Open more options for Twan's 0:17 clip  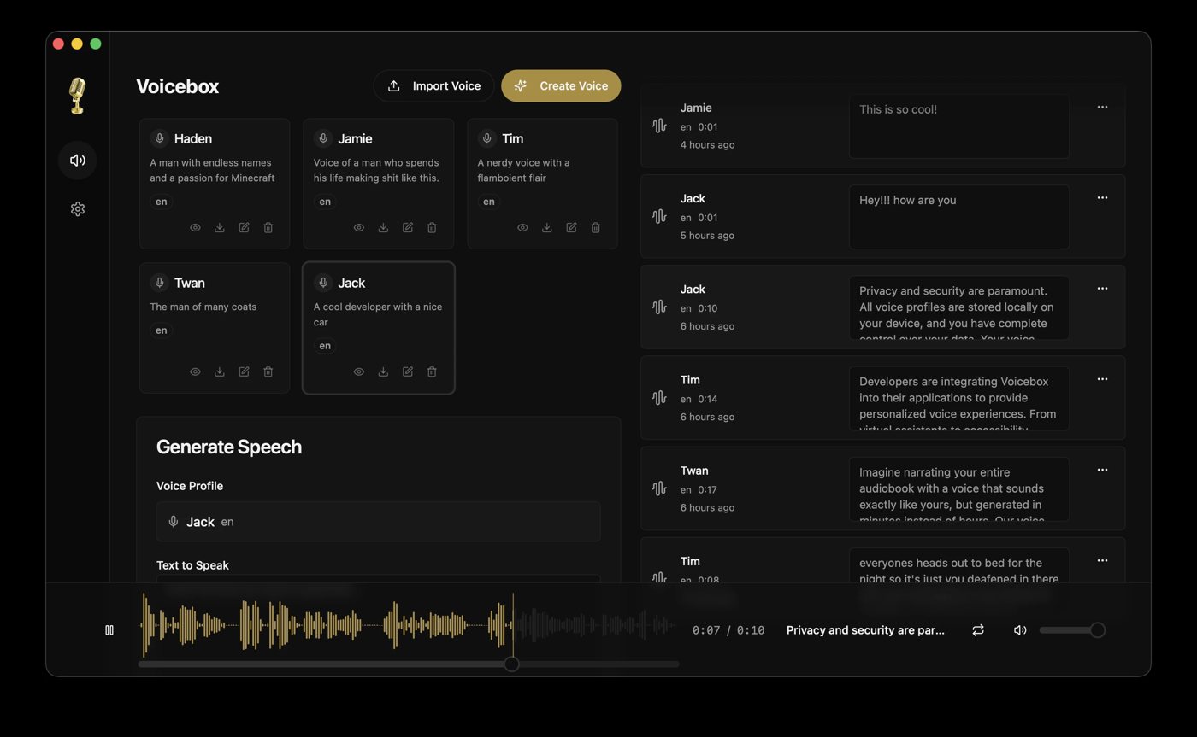click(1102, 470)
